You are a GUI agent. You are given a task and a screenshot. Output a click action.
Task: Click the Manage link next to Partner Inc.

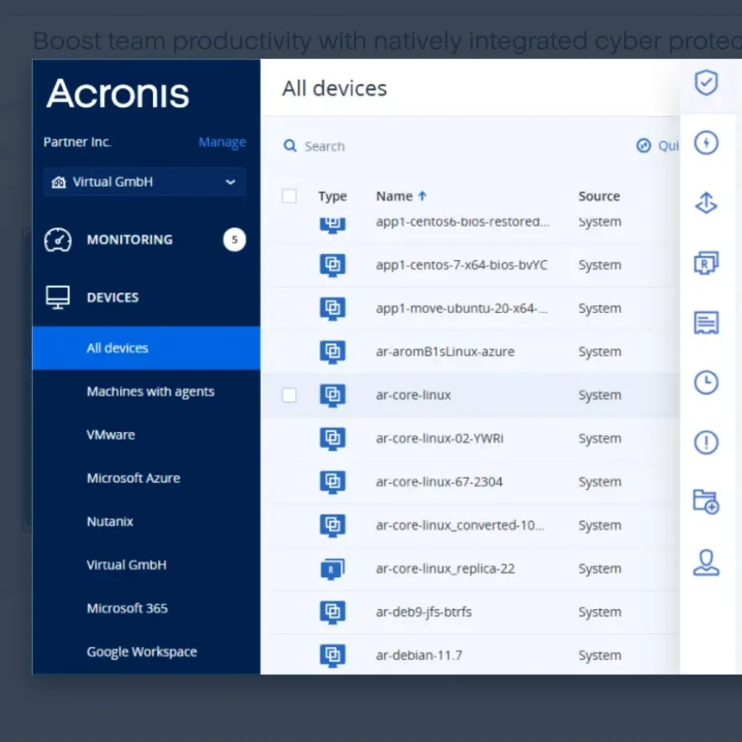tap(222, 142)
